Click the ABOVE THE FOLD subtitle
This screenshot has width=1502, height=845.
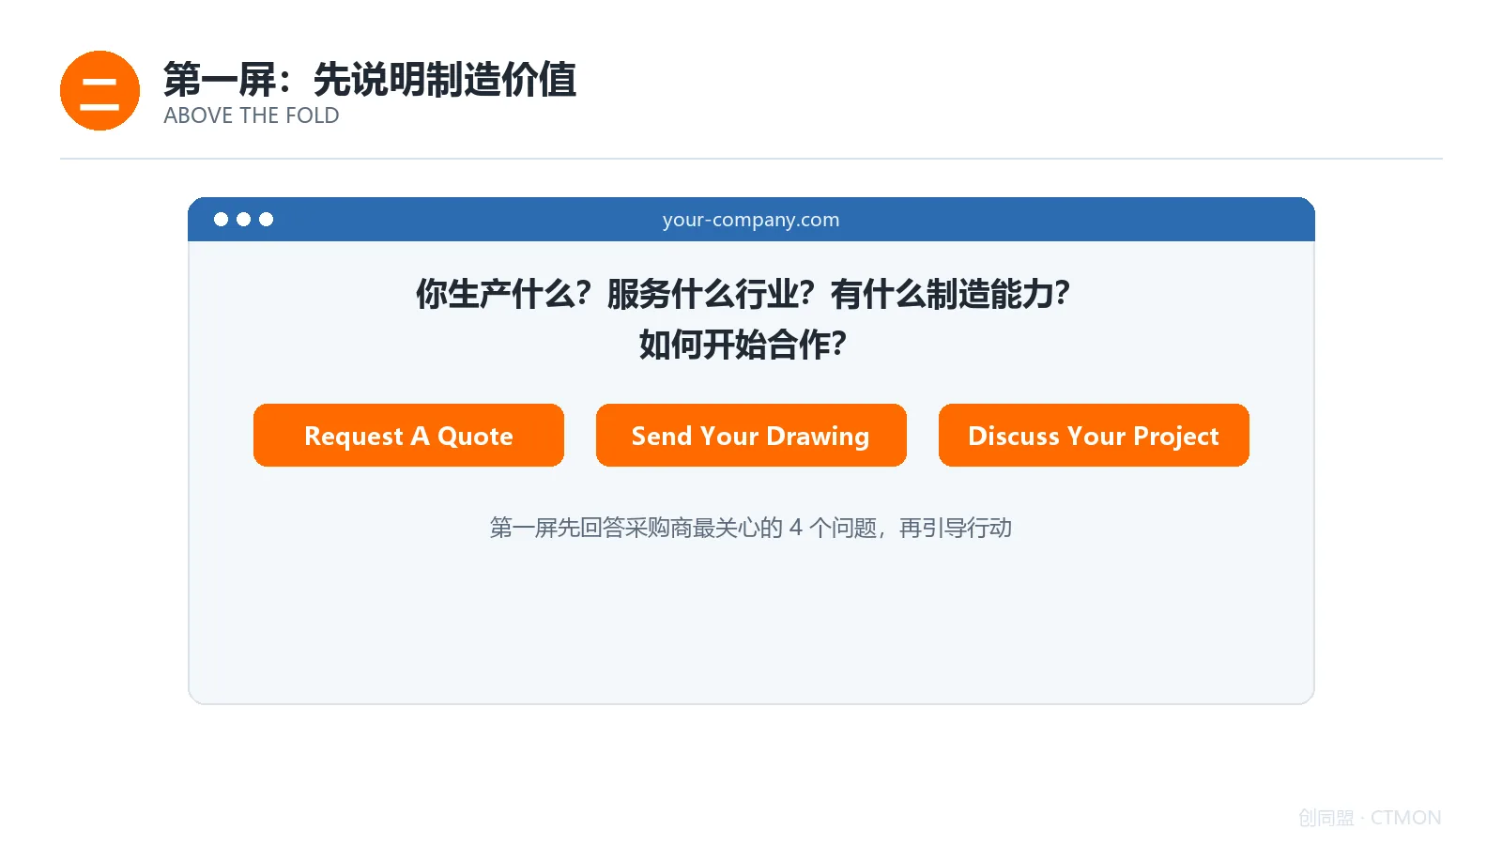click(252, 115)
